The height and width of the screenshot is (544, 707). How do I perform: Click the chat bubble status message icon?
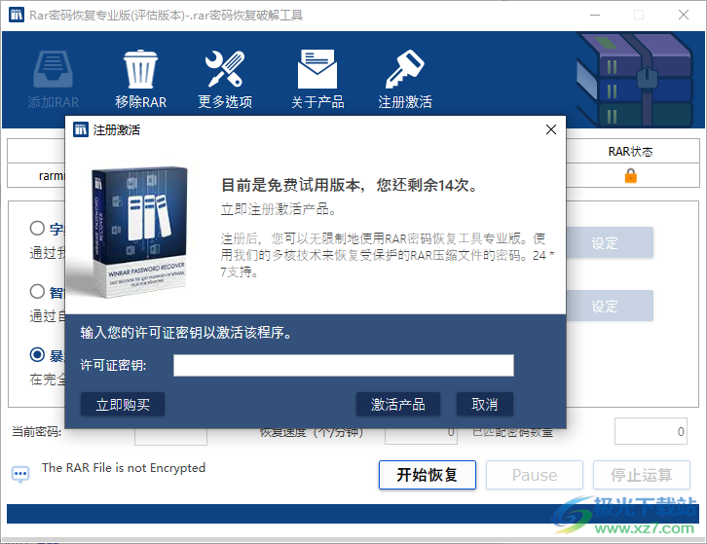pyautogui.click(x=20, y=475)
